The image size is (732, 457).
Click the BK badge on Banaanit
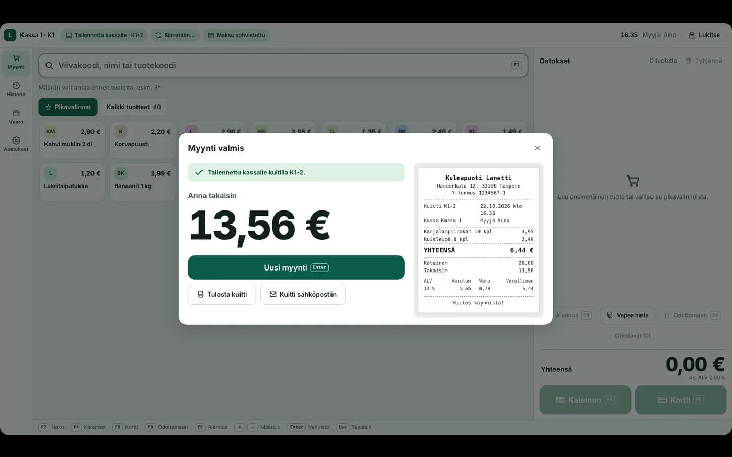coord(121,173)
